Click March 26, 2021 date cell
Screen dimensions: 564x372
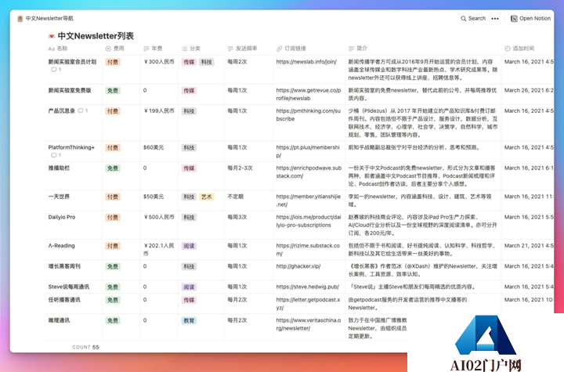(529, 90)
